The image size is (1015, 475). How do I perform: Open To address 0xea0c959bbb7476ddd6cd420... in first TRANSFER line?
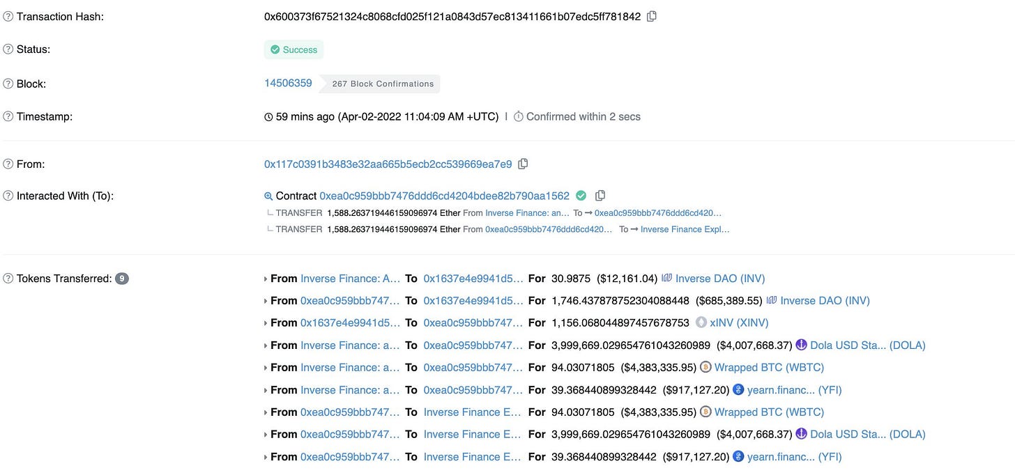coord(658,212)
